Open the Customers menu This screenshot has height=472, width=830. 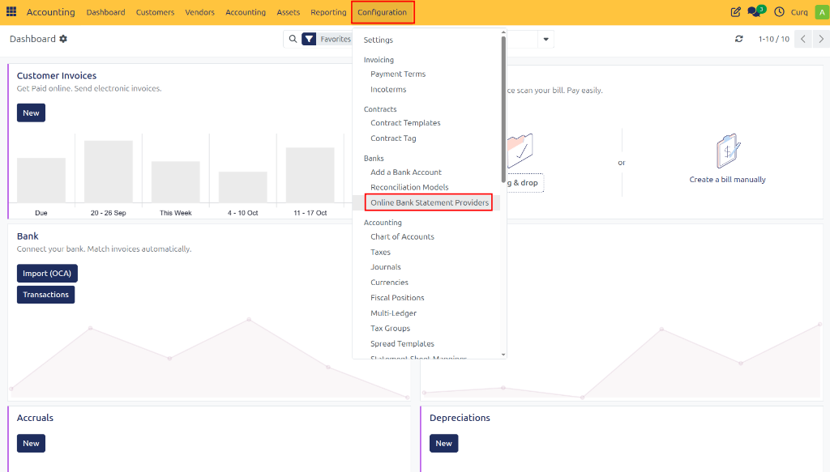(155, 11)
